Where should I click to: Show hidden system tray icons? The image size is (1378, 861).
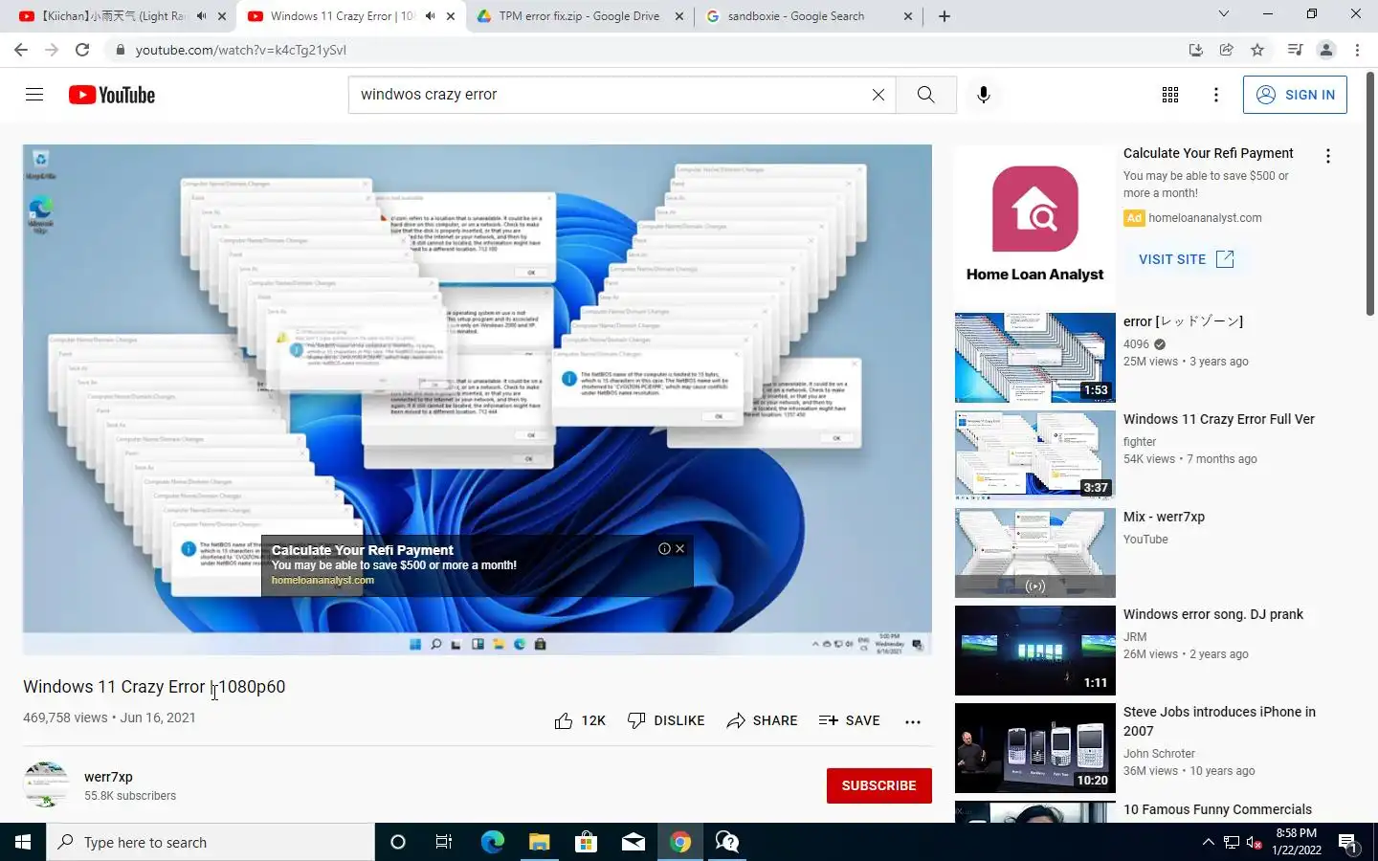pyautogui.click(x=1208, y=842)
